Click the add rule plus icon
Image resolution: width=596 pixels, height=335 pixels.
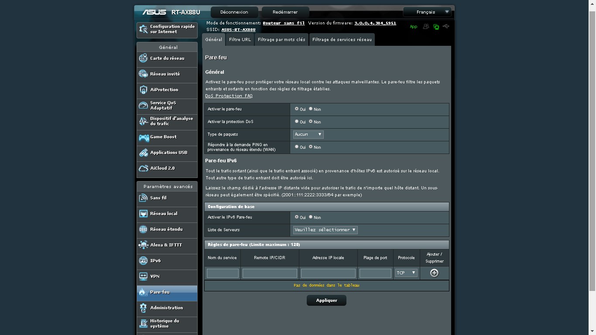tap(434, 273)
